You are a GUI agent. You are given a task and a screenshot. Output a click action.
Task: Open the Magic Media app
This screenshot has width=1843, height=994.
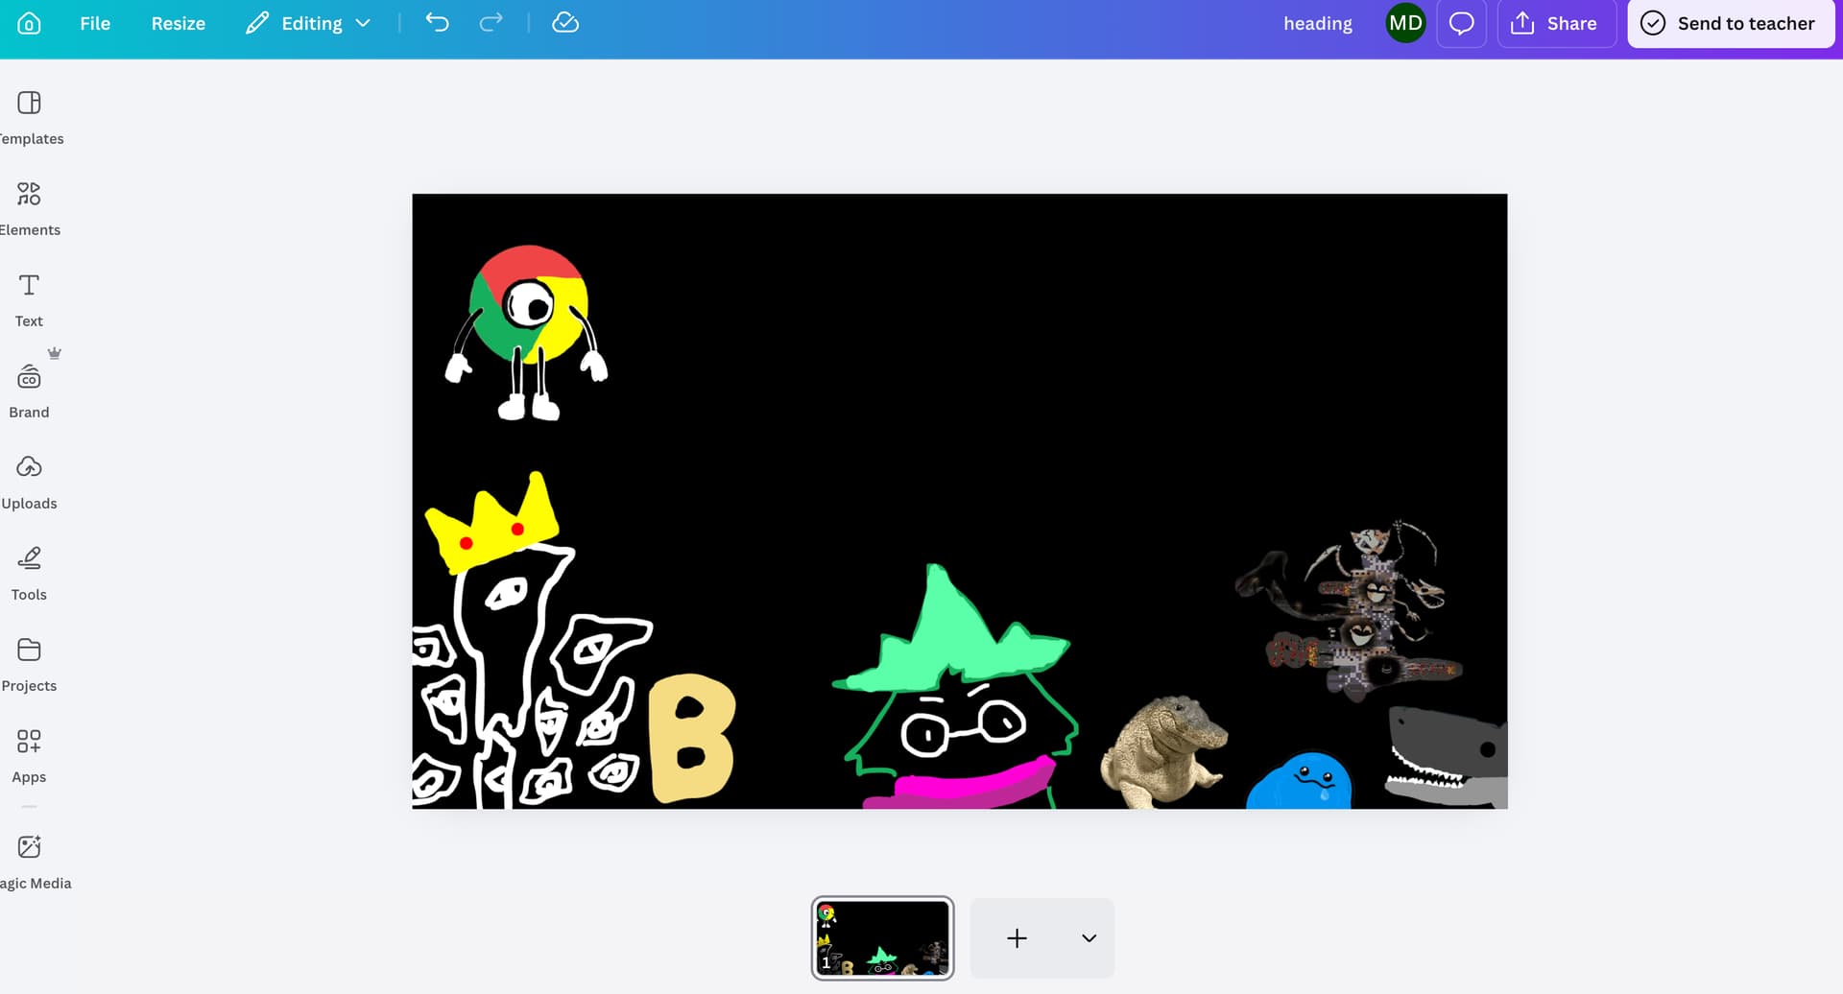coord(30,862)
